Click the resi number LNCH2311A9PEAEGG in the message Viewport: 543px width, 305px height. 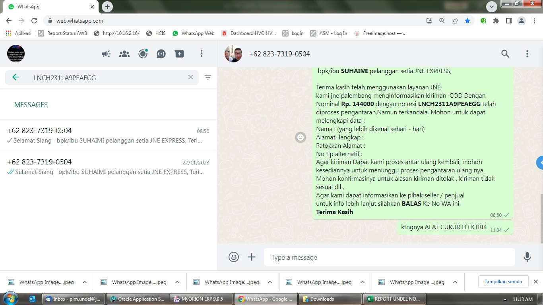click(449, 104)
